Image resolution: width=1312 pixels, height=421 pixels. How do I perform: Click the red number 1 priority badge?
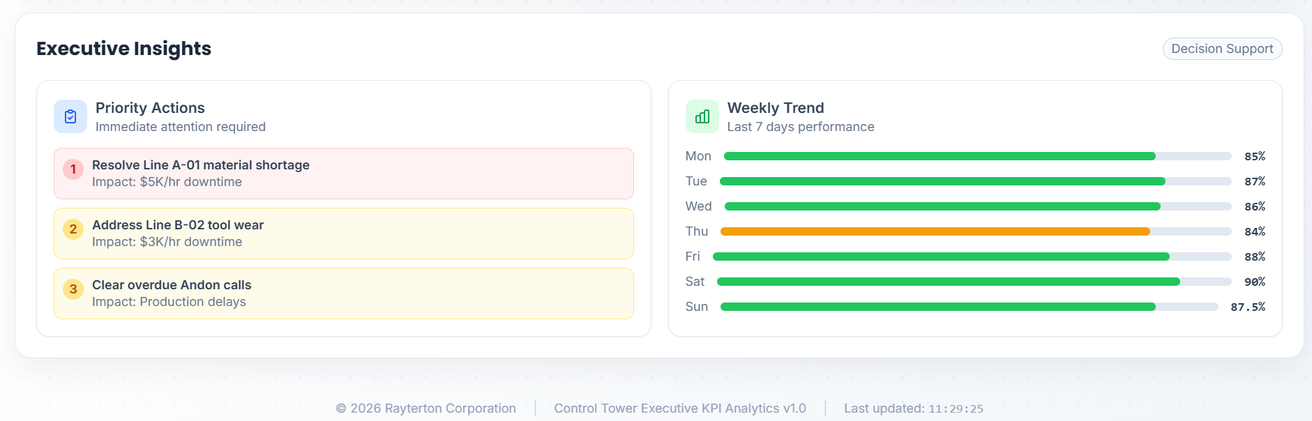coord(73,169)
